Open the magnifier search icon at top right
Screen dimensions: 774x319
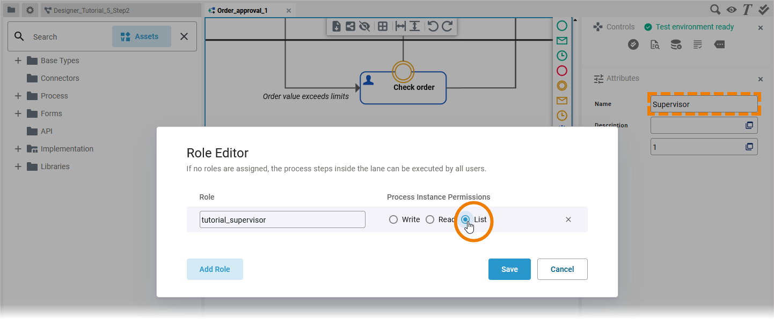[715, 10]
